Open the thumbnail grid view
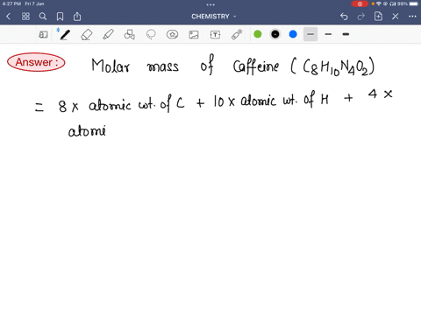 coord(25,17)
